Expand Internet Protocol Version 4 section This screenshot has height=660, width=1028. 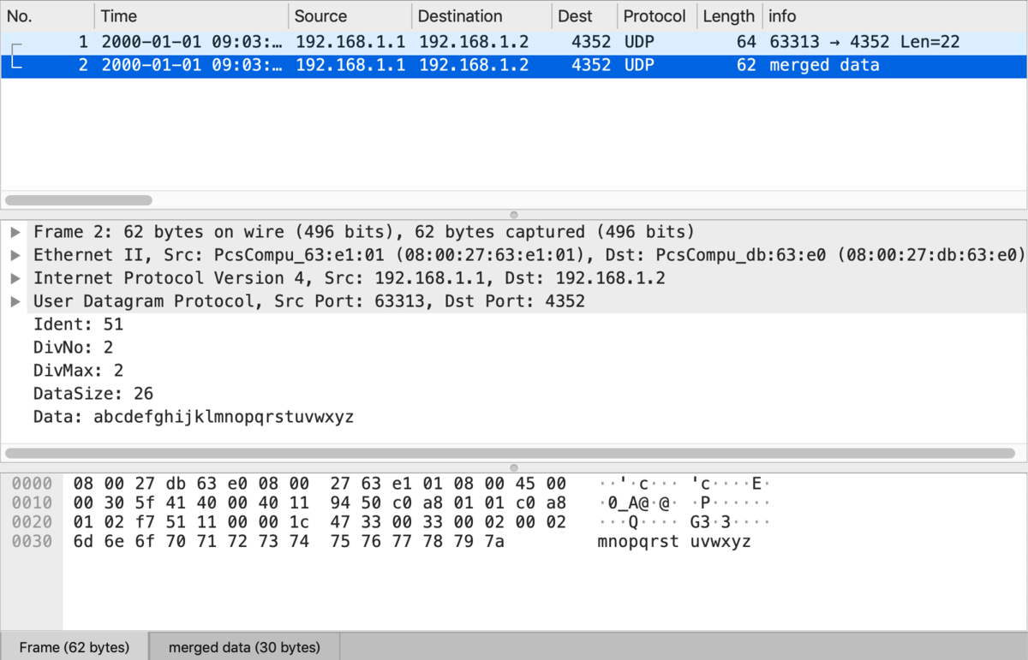[15, 278]
